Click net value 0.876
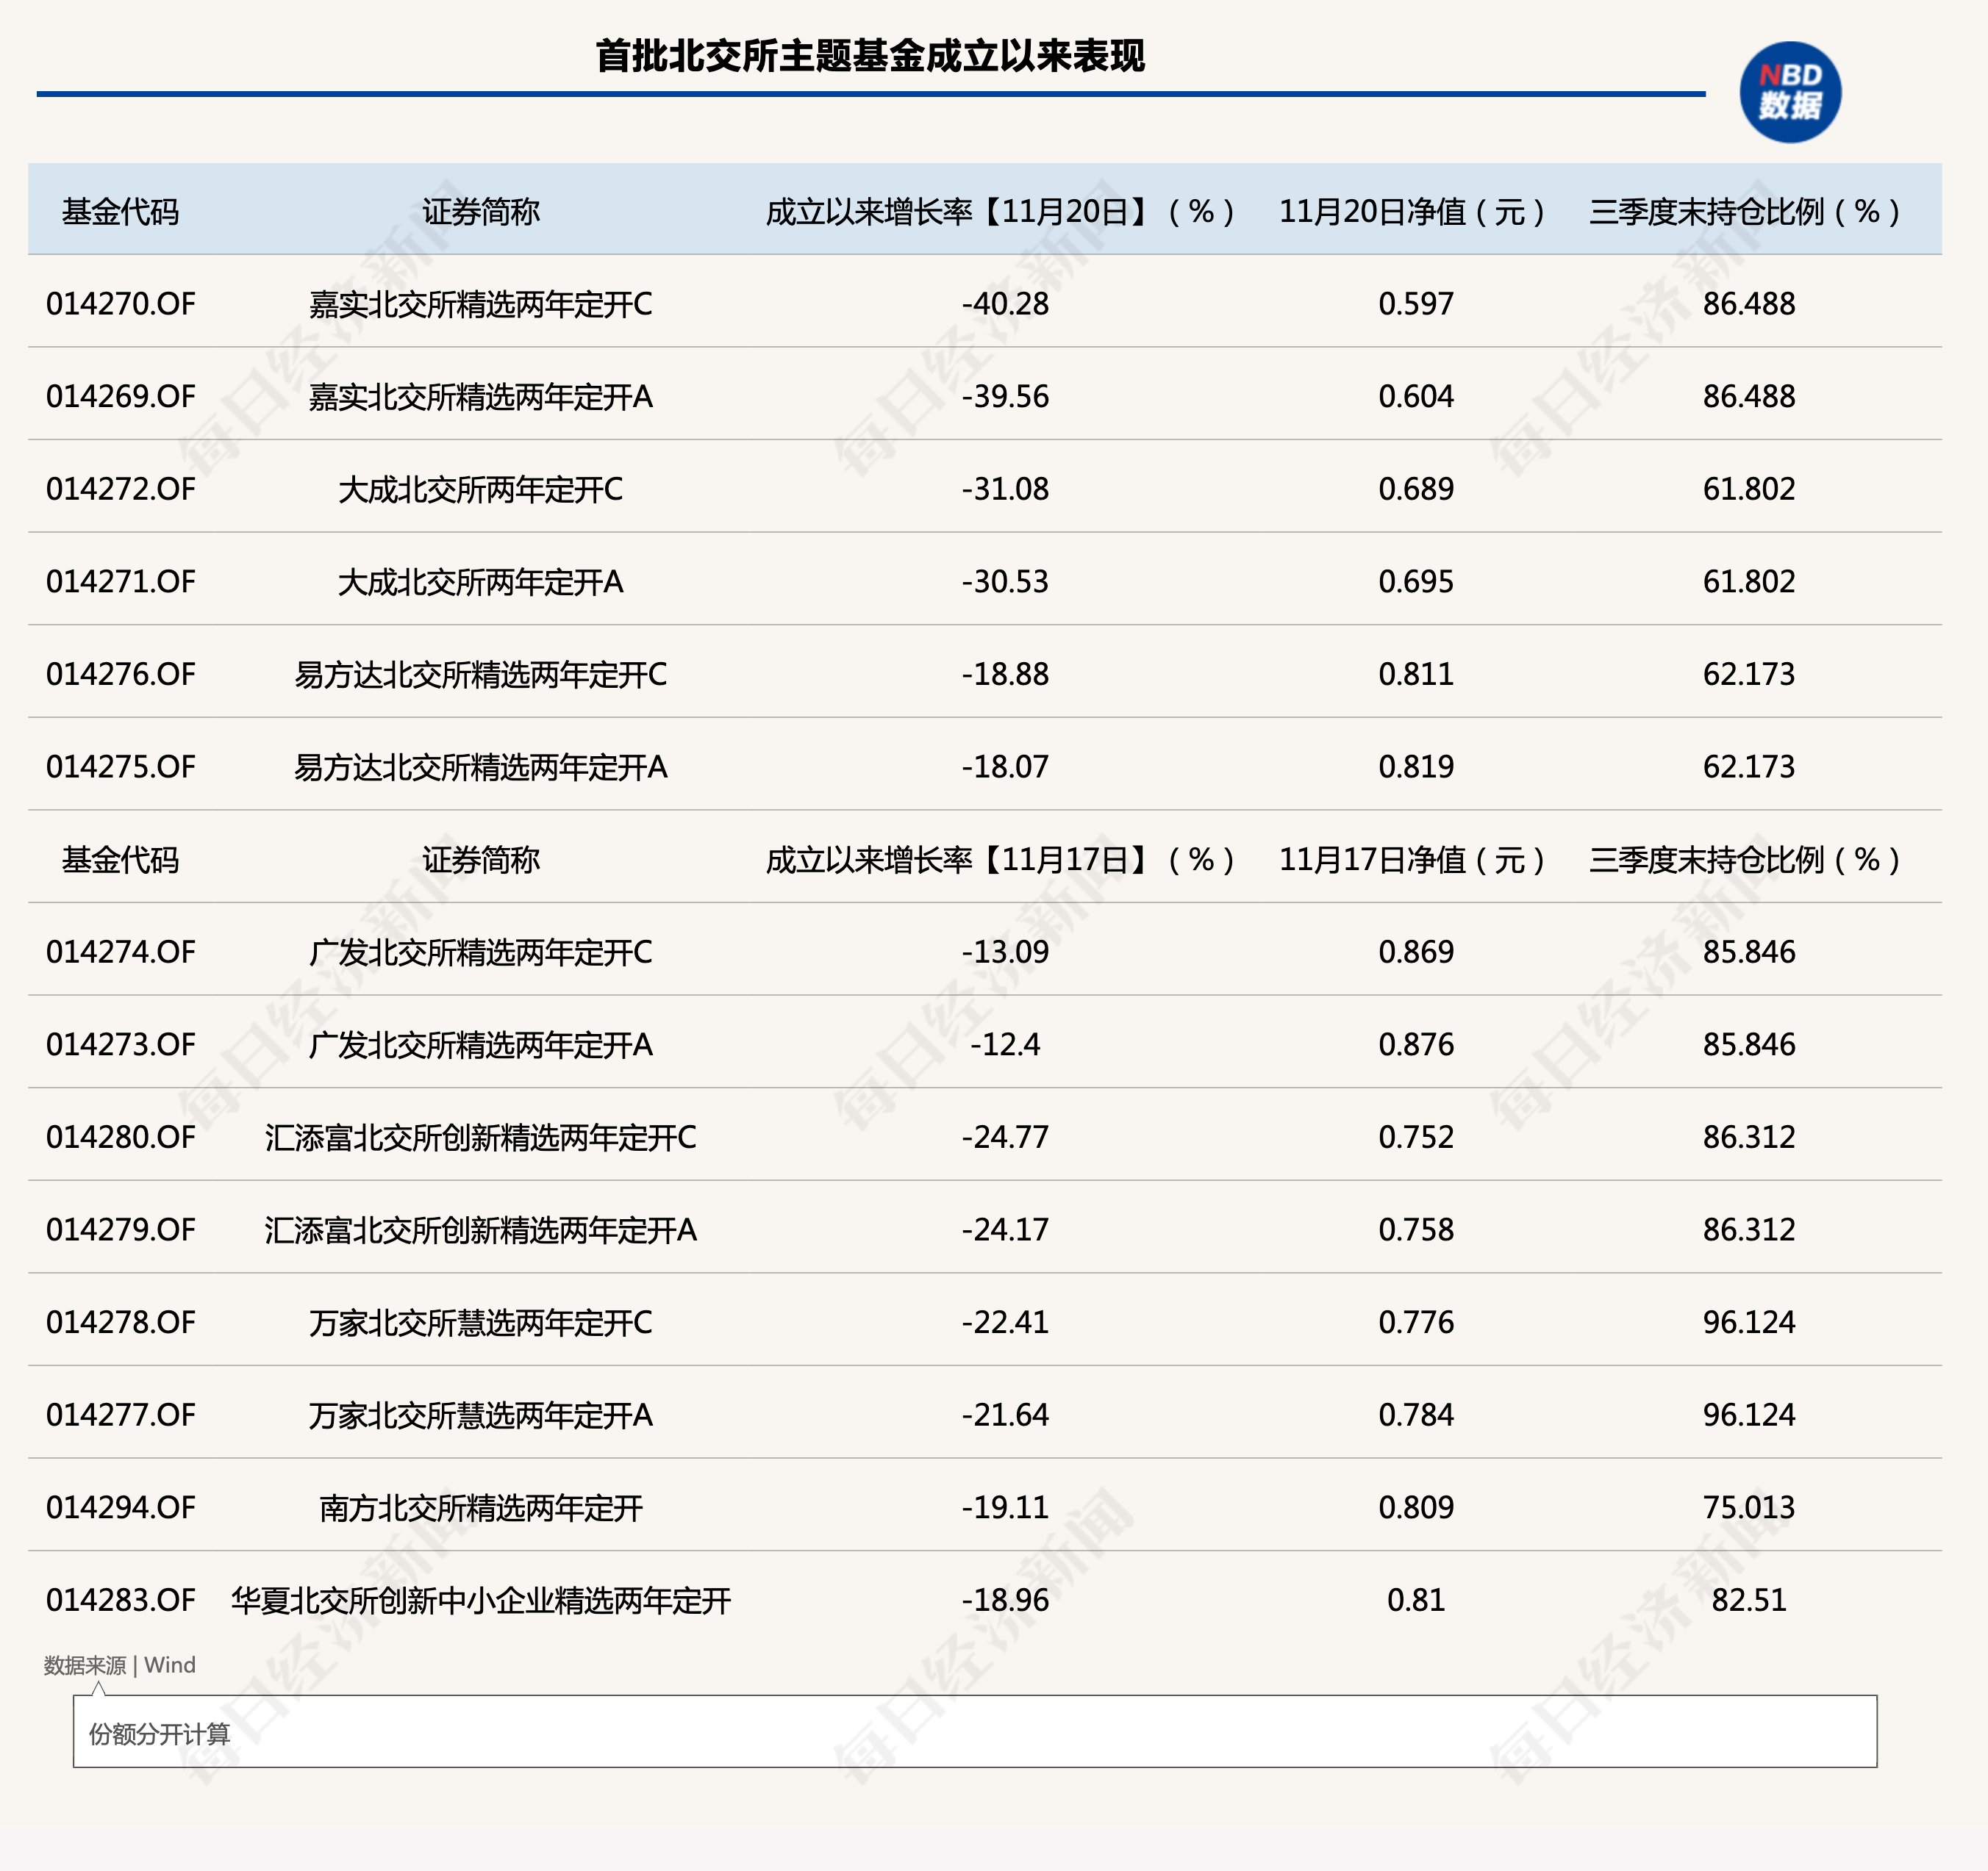 tap(1416, 1044)
